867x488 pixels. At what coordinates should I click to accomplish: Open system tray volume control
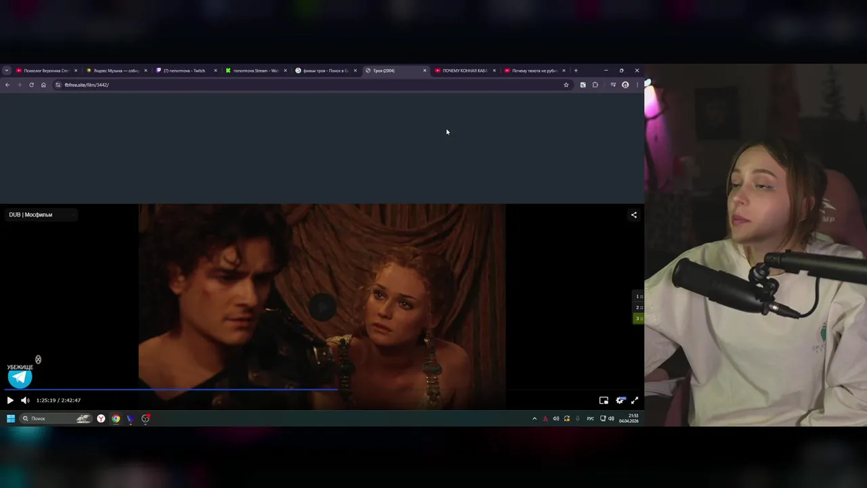pos(611,419)
